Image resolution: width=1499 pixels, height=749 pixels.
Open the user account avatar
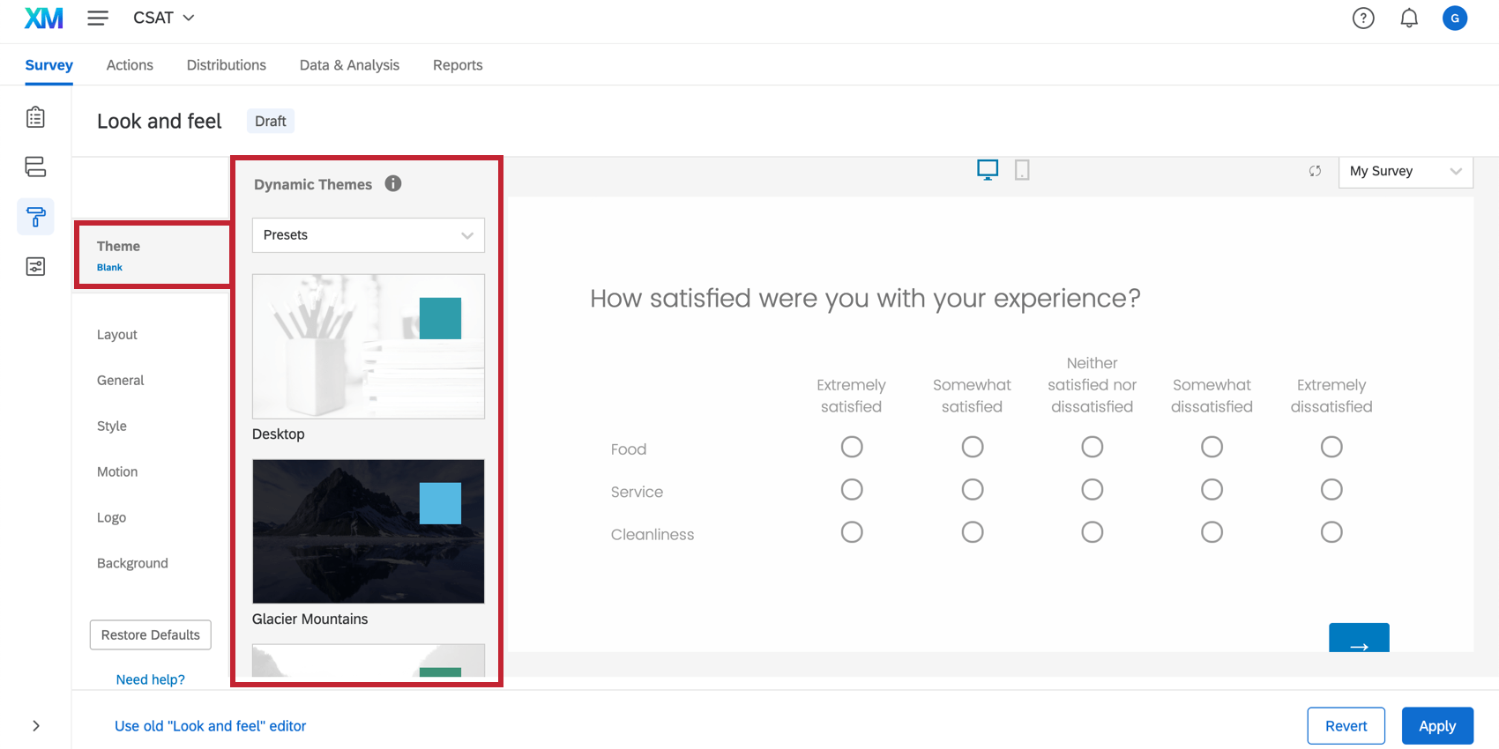pos(1454,18)
